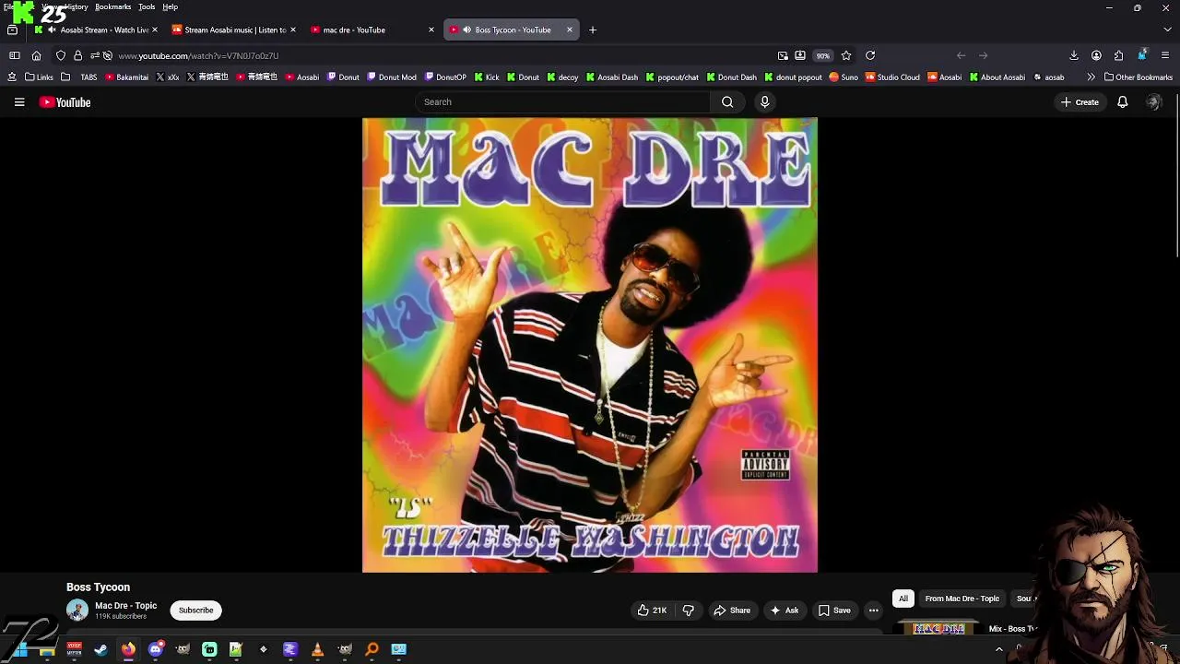Open the Suno bookmark

[x=844, y=77]
